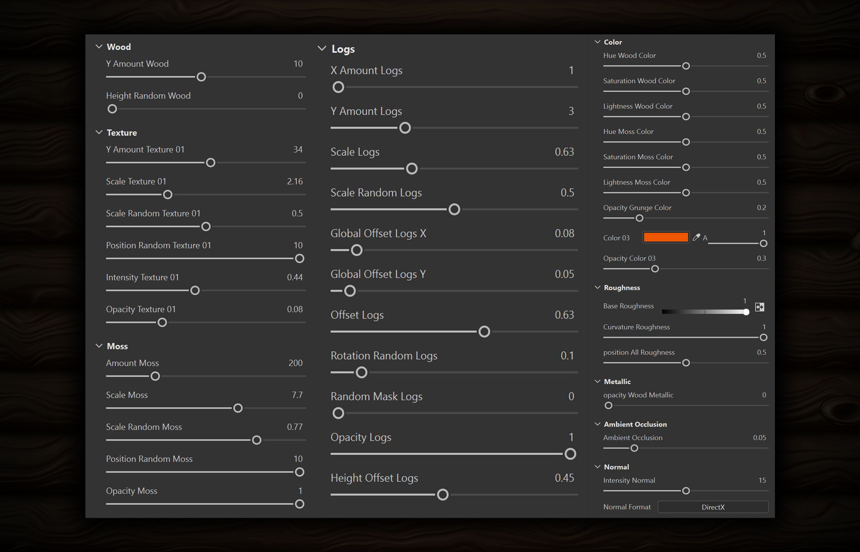The image size is (860, 552).
Task: Collapse the Texture section
Action: (99, 132)
